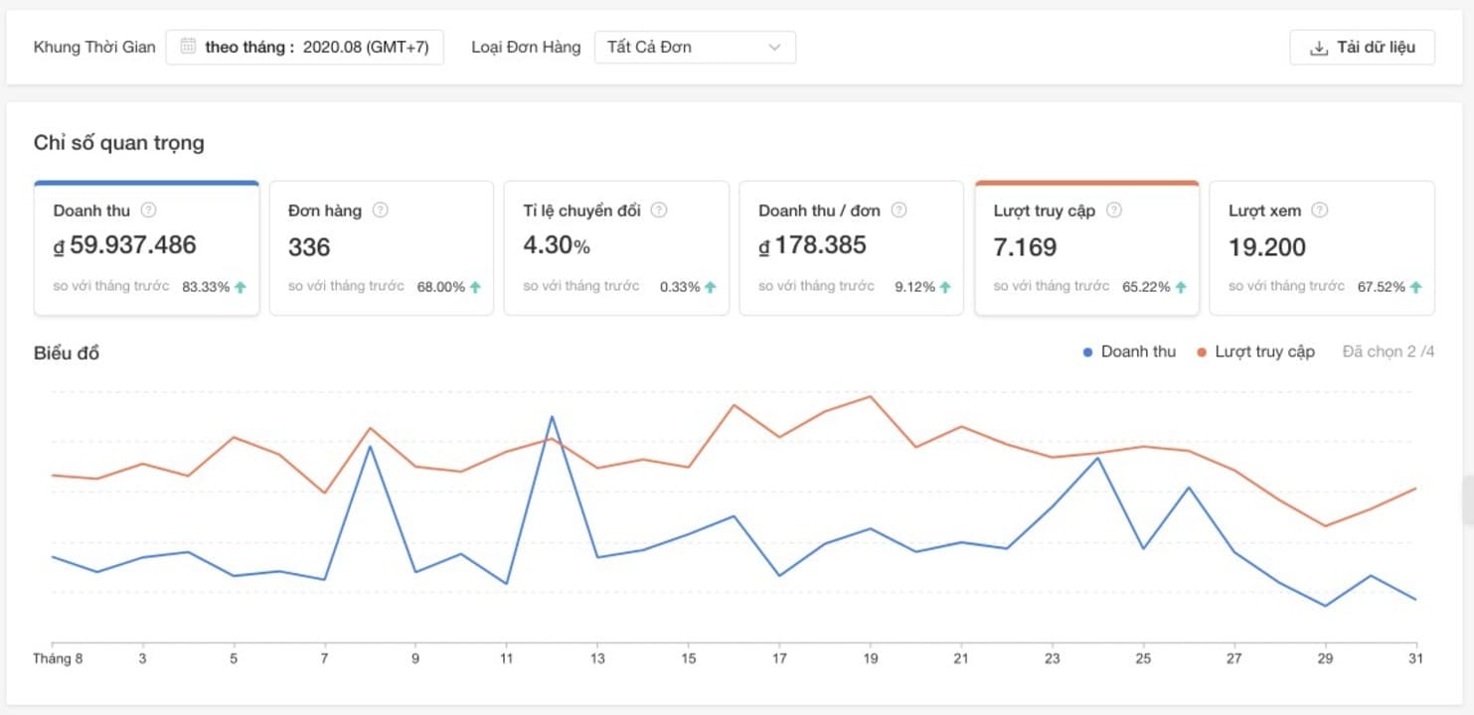Click the green up arrow beside 68.00%
The height and width of the screenshot is (715, 1474).
tap(475, 287)
